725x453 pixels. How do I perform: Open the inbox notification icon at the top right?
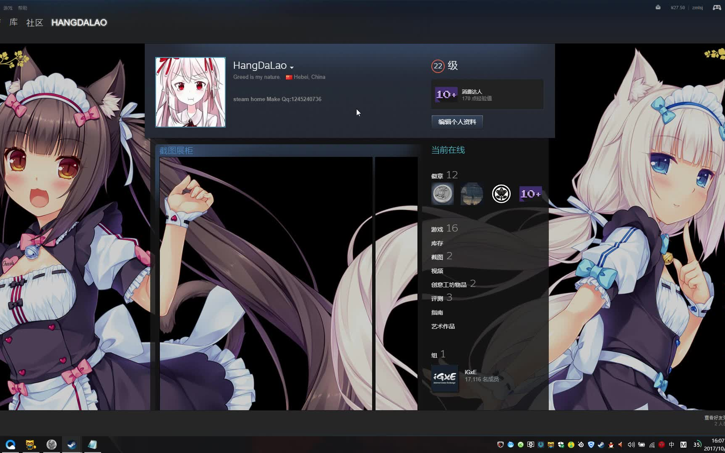click(x=658, y=7)
